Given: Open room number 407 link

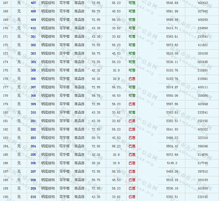Looking at the screenshot, I should [x=33, y=3].
